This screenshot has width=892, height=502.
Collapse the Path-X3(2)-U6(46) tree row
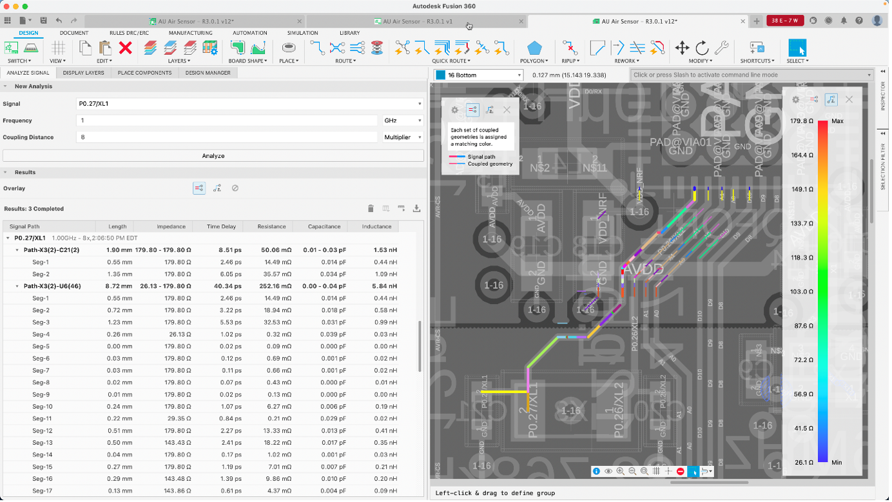pos(17,286)
